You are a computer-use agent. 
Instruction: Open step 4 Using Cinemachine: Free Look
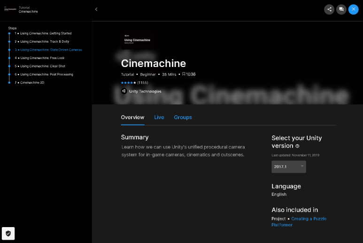[x=39, y=58]
